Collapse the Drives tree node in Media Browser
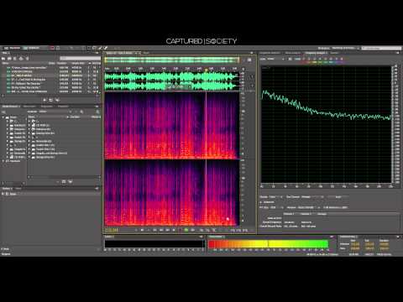 coord(3,117)
